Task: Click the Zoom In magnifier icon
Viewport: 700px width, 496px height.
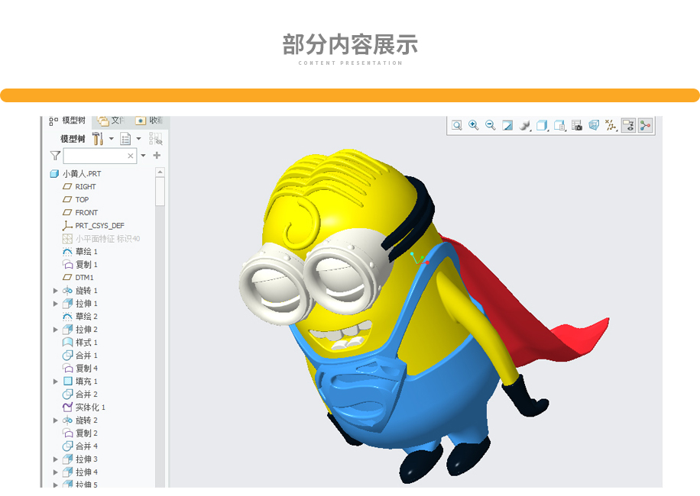Action: pos(474,126)
